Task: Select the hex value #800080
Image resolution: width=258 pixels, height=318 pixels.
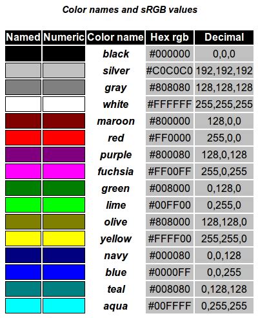Action: tap(170, 154)
